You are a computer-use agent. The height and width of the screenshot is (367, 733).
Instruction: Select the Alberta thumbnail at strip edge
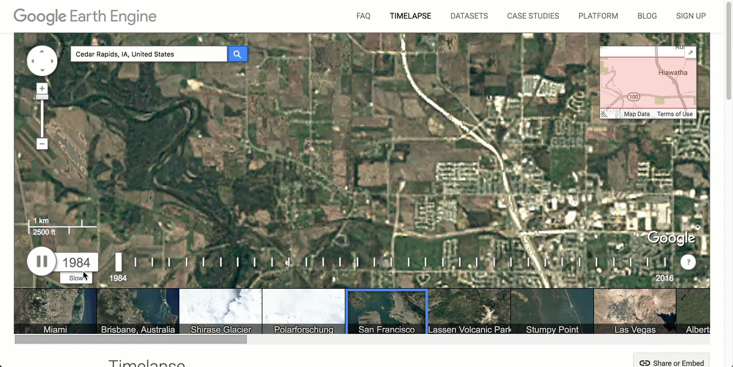point(693,311)
